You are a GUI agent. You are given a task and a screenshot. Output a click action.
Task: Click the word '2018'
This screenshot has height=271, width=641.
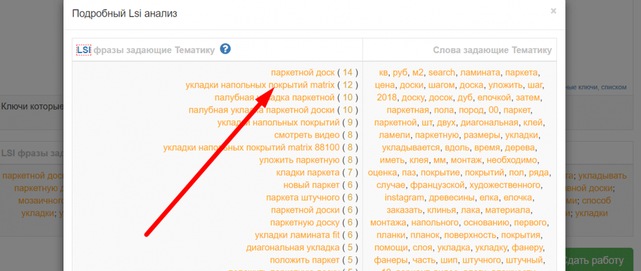pos(387,97)
